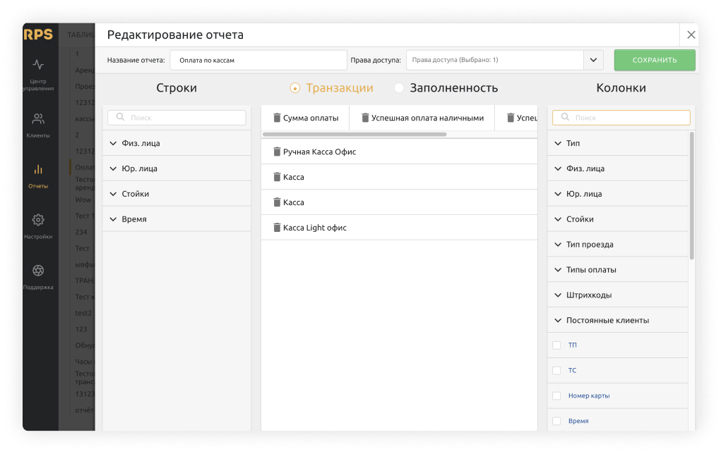This screenshot has height=454, width=721.
Task: Select the Транзакции radio option
Action: (295, 88)
